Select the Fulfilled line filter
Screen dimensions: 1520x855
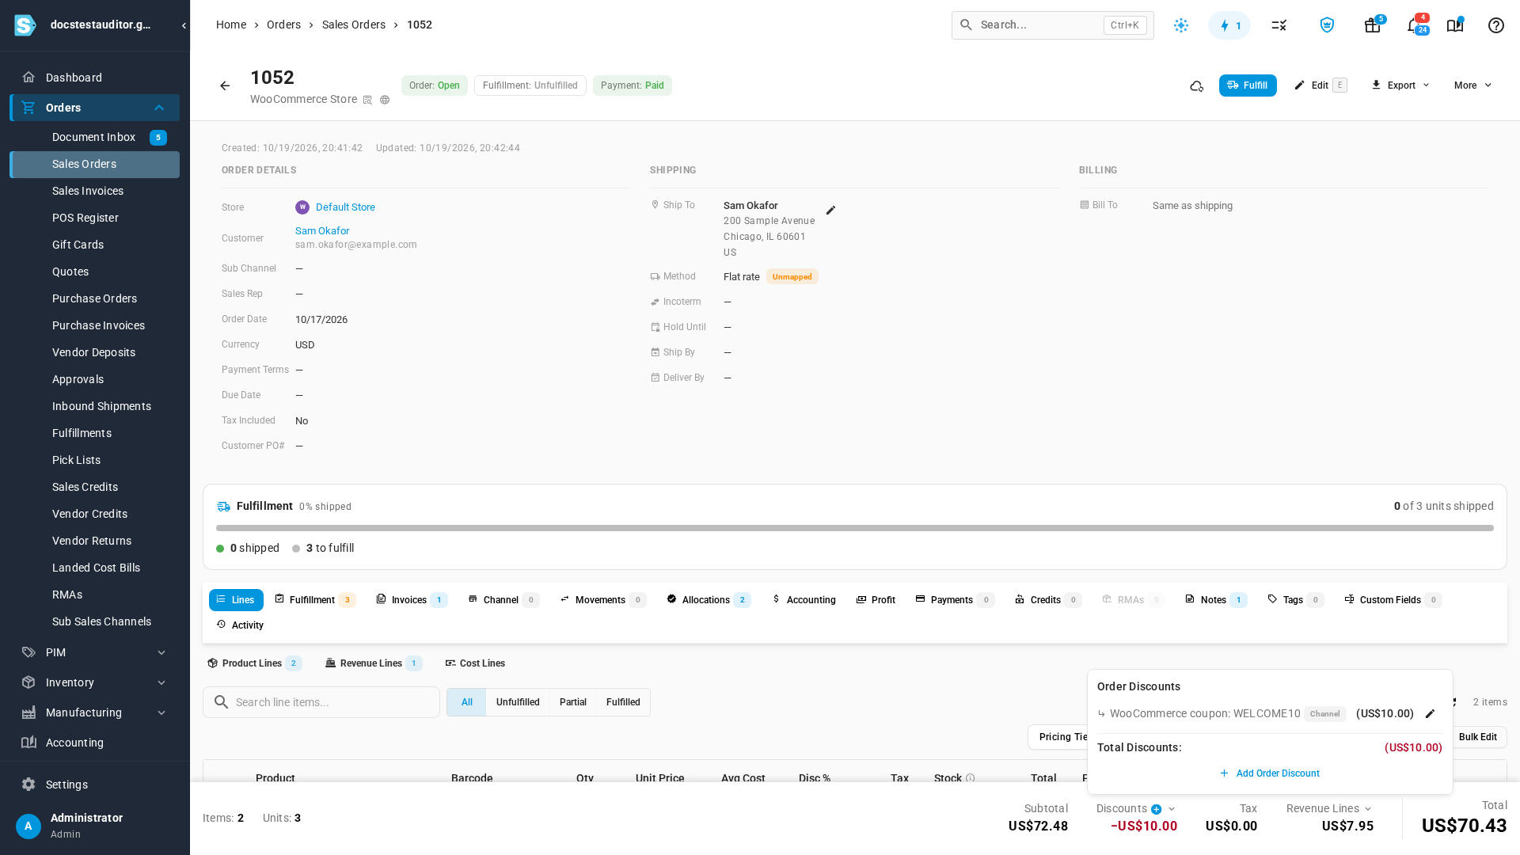[x=623, y=702]
